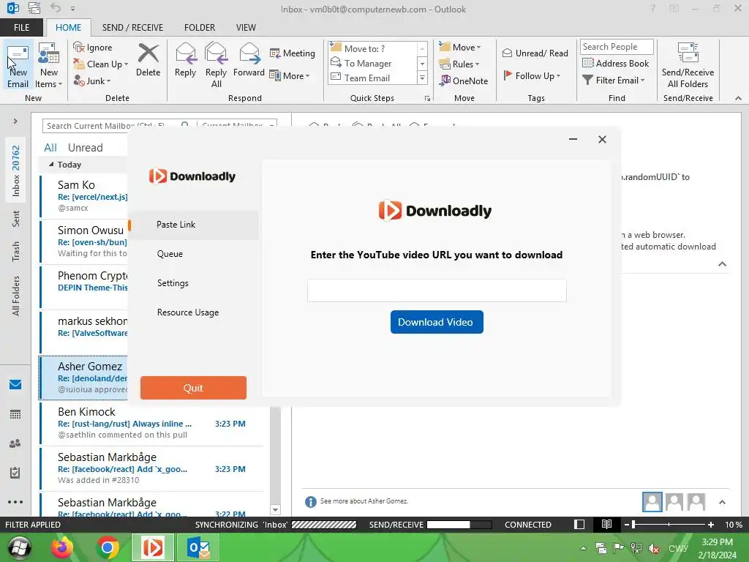This screenshot has width=749, height=562.
Task: Zoom out with the minus button
Action: tap(626, 525)
